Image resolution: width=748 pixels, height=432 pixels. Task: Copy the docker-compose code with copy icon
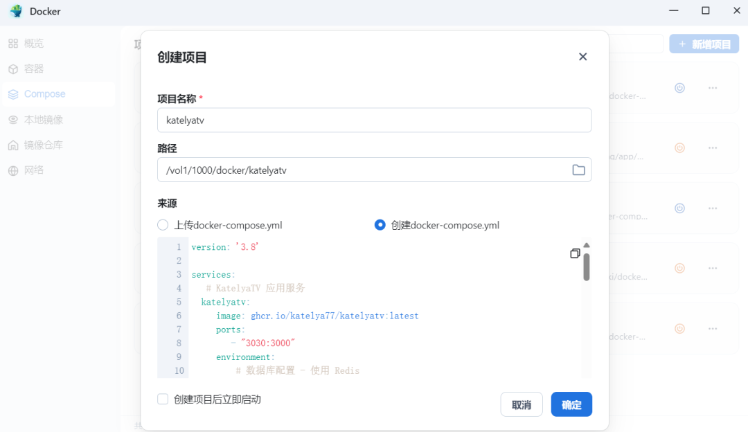pos(575,253)
